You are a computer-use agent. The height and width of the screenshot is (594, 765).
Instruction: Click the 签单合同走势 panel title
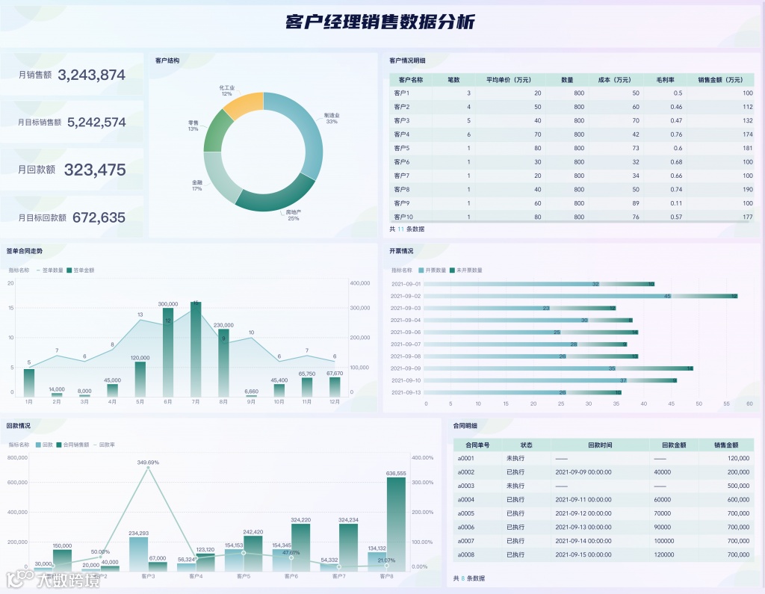tap(25, 251)
